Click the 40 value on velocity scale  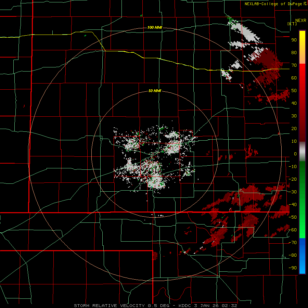pyautogui.click(x=294, y=103)
